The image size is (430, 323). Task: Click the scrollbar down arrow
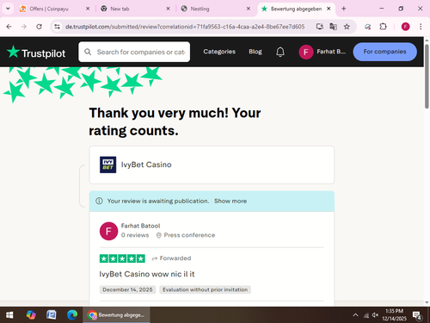coord(427,302)
